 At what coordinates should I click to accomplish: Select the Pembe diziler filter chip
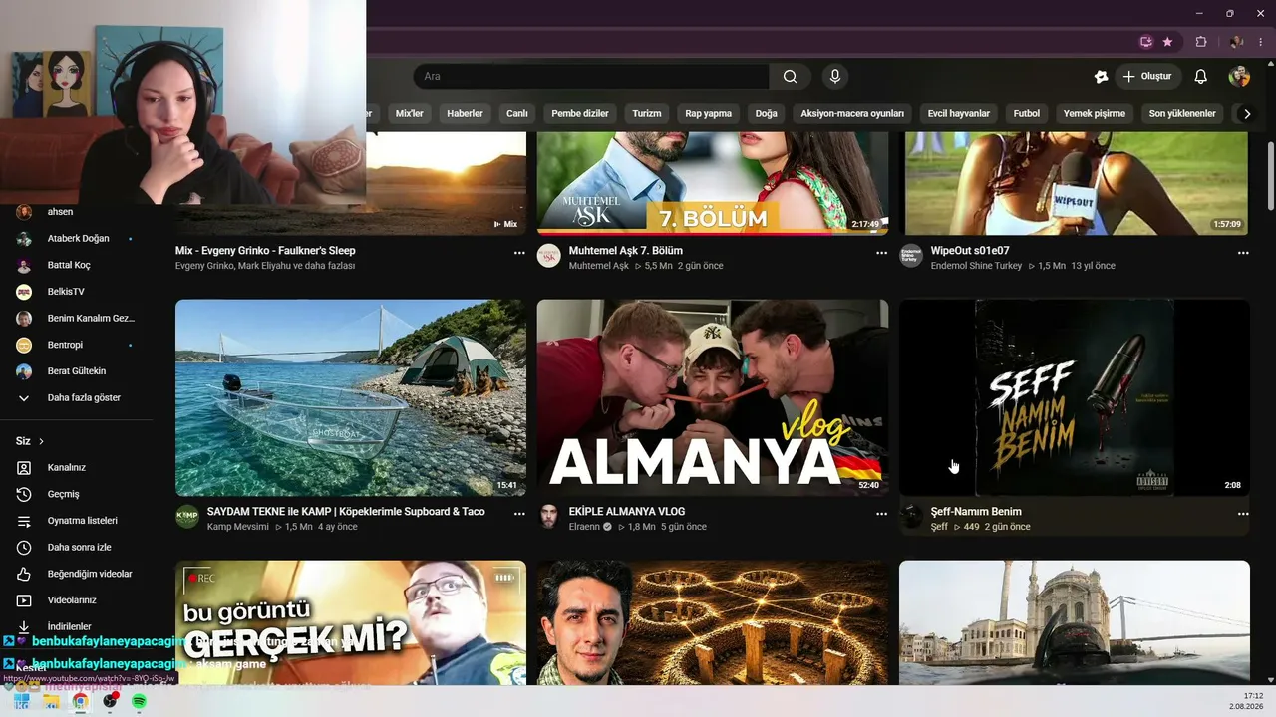580,114
